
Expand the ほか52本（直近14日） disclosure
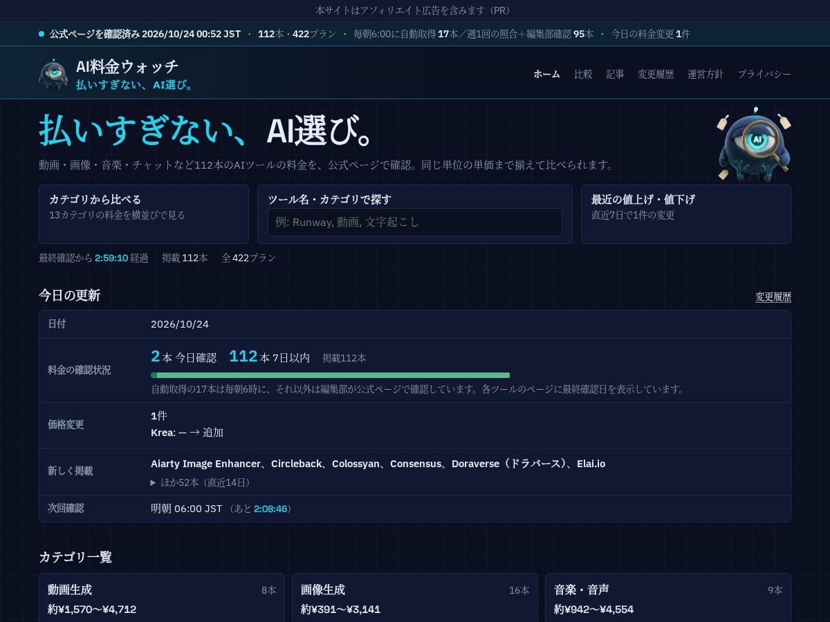point(202,482)
